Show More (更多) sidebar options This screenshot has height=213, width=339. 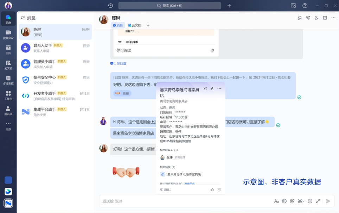pyautogui.click(x=8, y=126)
